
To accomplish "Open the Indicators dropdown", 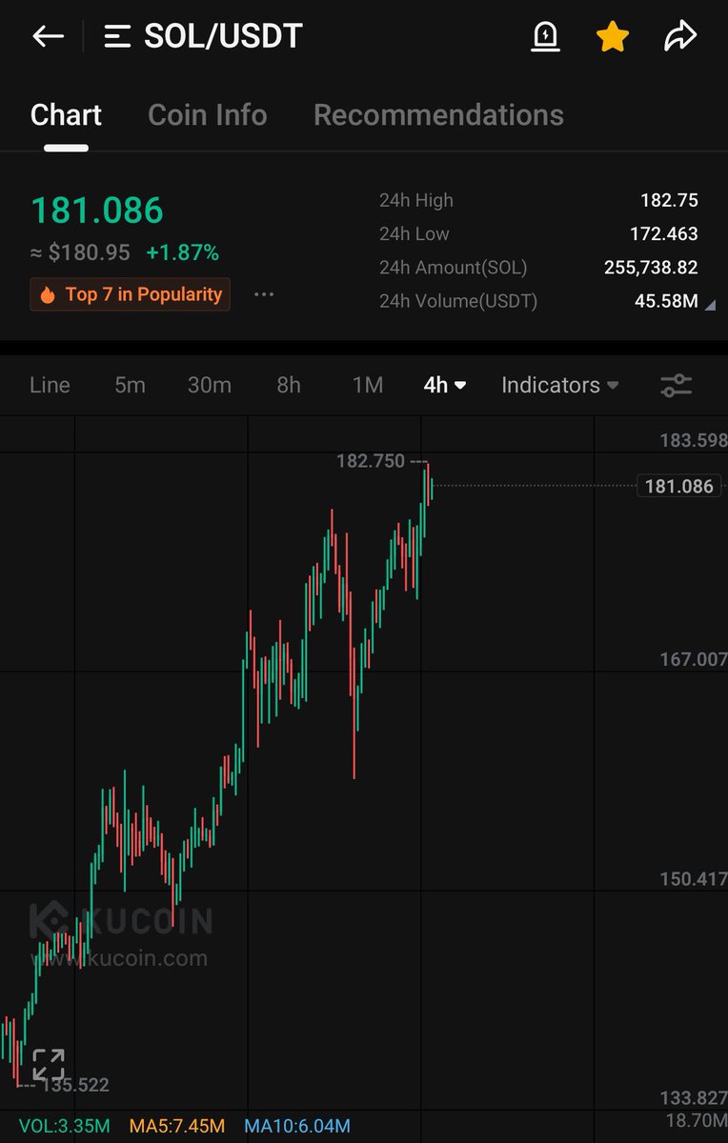I will click(x=560, y=385).
